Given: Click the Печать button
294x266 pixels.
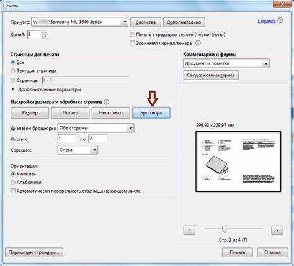Looking at the screenshot, I should 238,252.
